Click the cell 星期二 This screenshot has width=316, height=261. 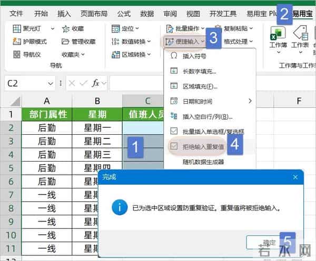tap(97, 141)
